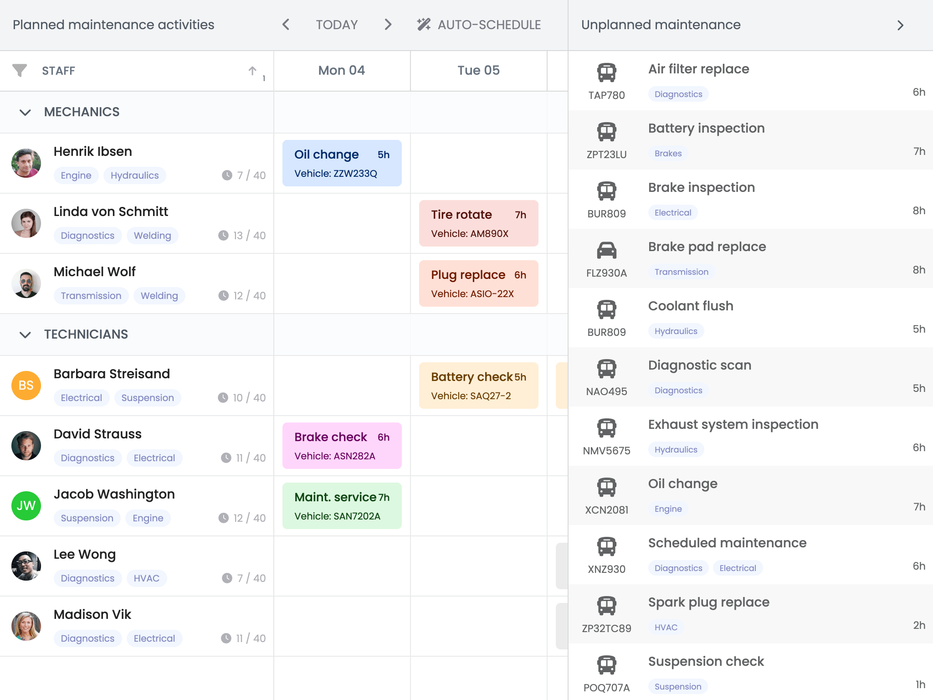This screenshot has height=700, width=933.
Task: Toggle the staff sort ascending arrow
Action: tap(252, 71)
